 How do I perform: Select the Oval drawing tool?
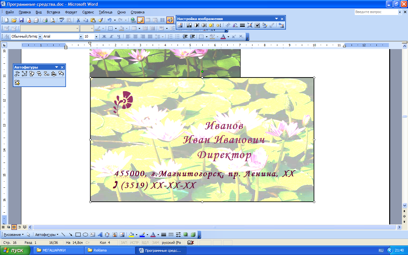[85, 235]
